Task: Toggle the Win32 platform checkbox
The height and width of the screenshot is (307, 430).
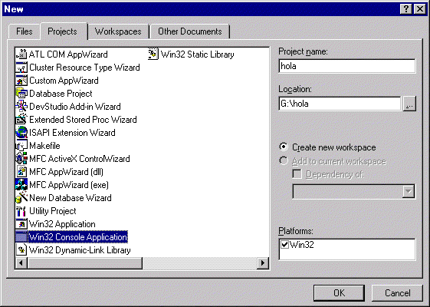Action: [285, 244]
